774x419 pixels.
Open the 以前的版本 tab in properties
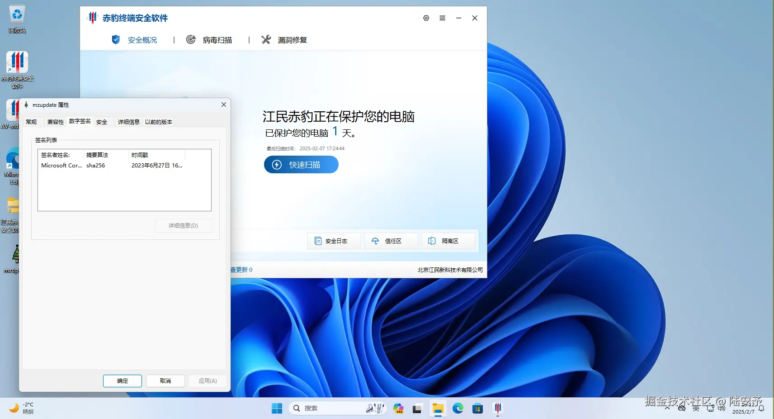click(159, 122)
